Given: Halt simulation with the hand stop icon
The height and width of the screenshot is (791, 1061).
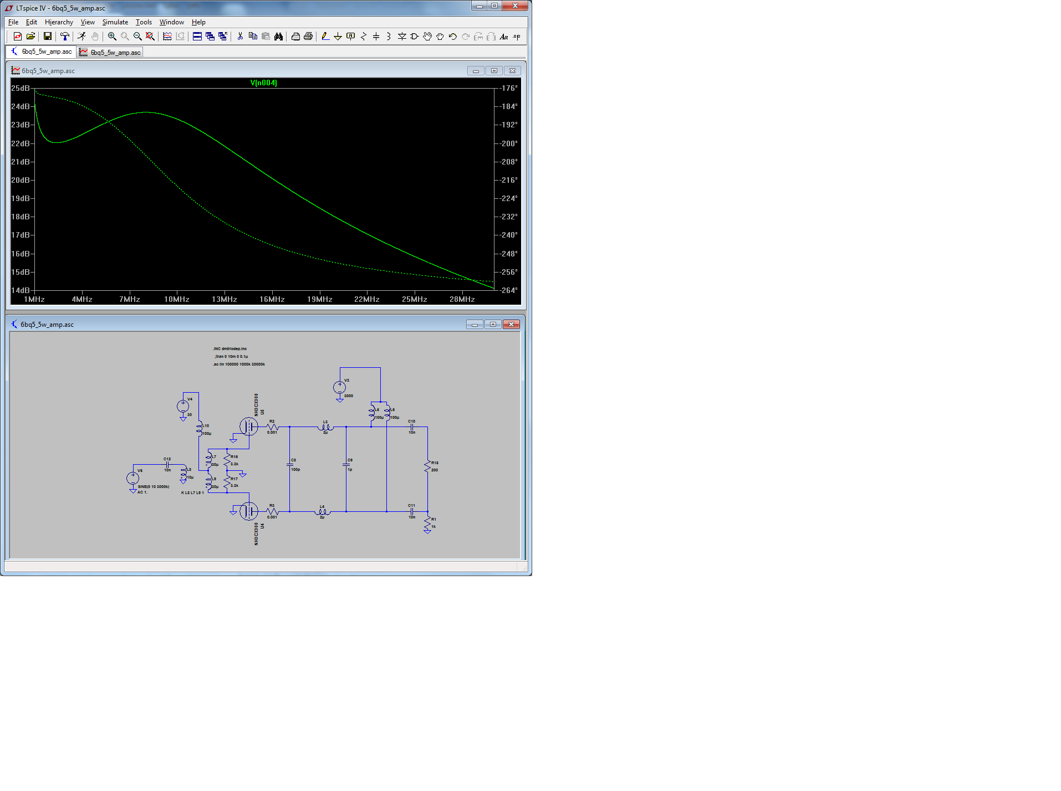Looking at the screenshot, I should [x=95, y=37].
